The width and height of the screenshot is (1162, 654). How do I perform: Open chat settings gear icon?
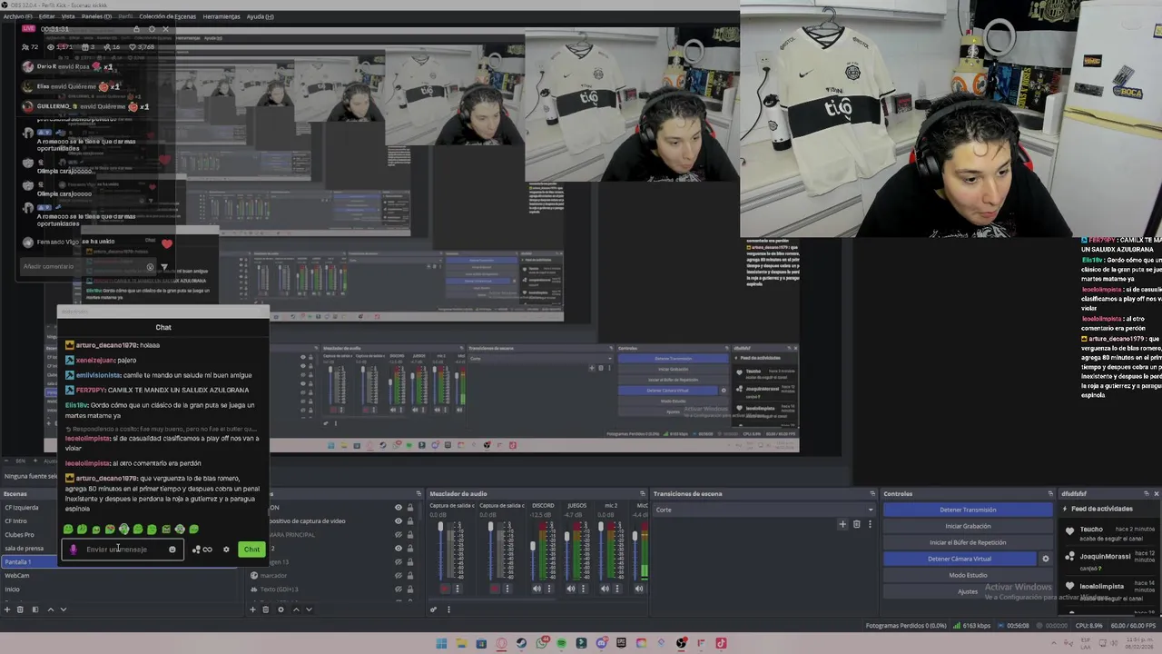click(226, 550)
